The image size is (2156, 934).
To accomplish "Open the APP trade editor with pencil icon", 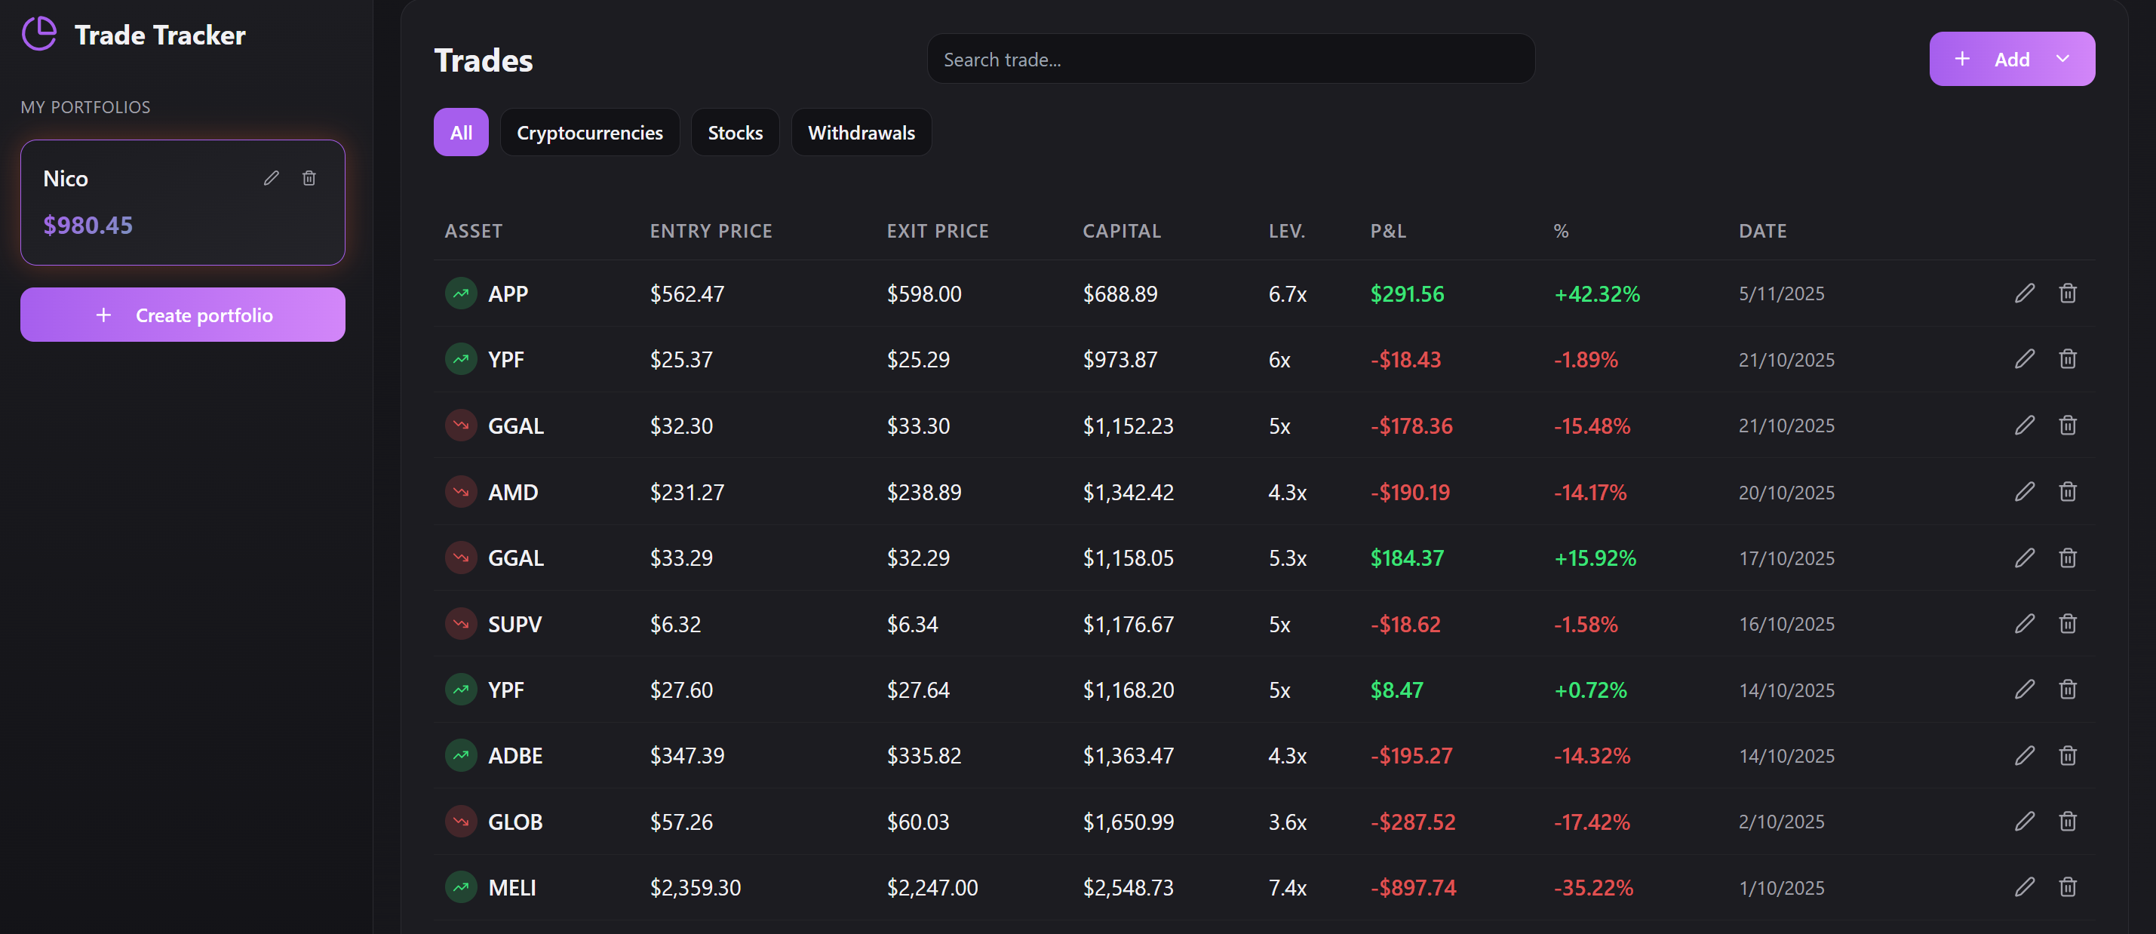I will (x=2025, y=293).
